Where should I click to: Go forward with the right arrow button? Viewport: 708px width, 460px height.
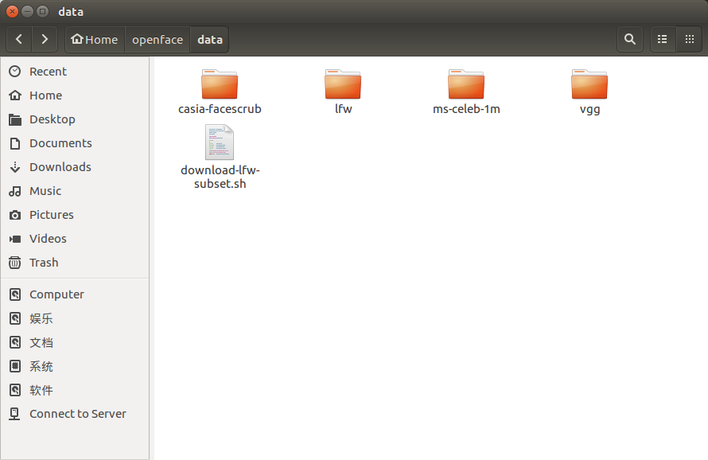45,39
